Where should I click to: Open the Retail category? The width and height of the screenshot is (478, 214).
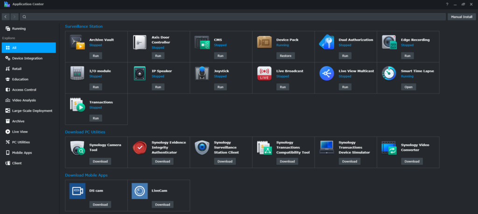click(x=28, y=69)
